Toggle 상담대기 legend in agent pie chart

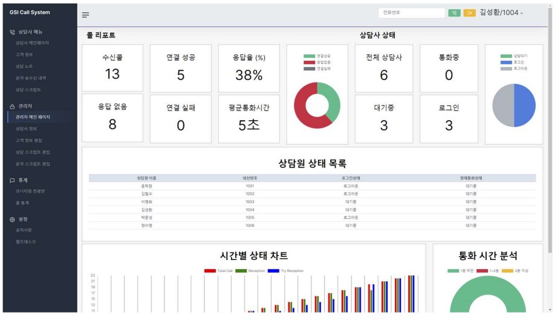coord(514,56)
